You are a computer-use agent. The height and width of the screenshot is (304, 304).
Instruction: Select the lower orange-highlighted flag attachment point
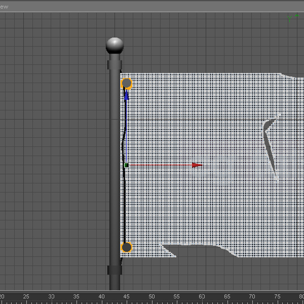[126, 247]
